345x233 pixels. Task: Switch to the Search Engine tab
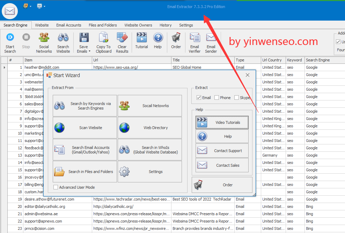coord(16,25)
